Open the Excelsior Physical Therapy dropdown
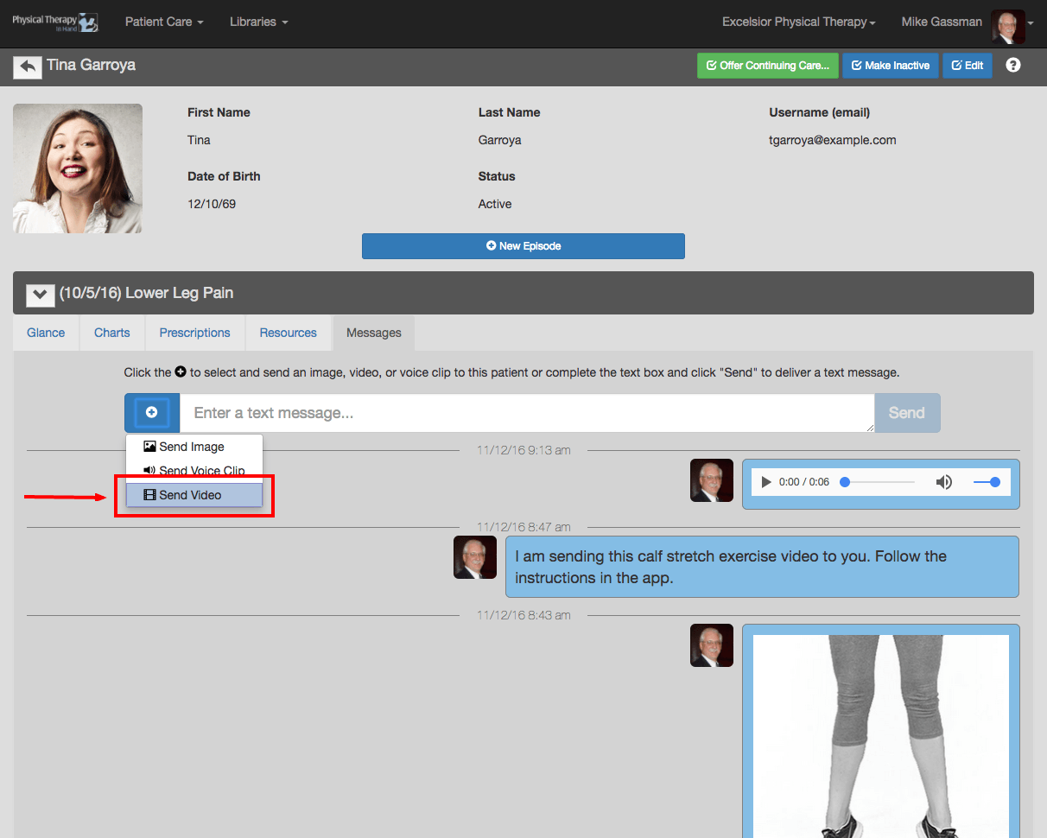 point(799,22)
